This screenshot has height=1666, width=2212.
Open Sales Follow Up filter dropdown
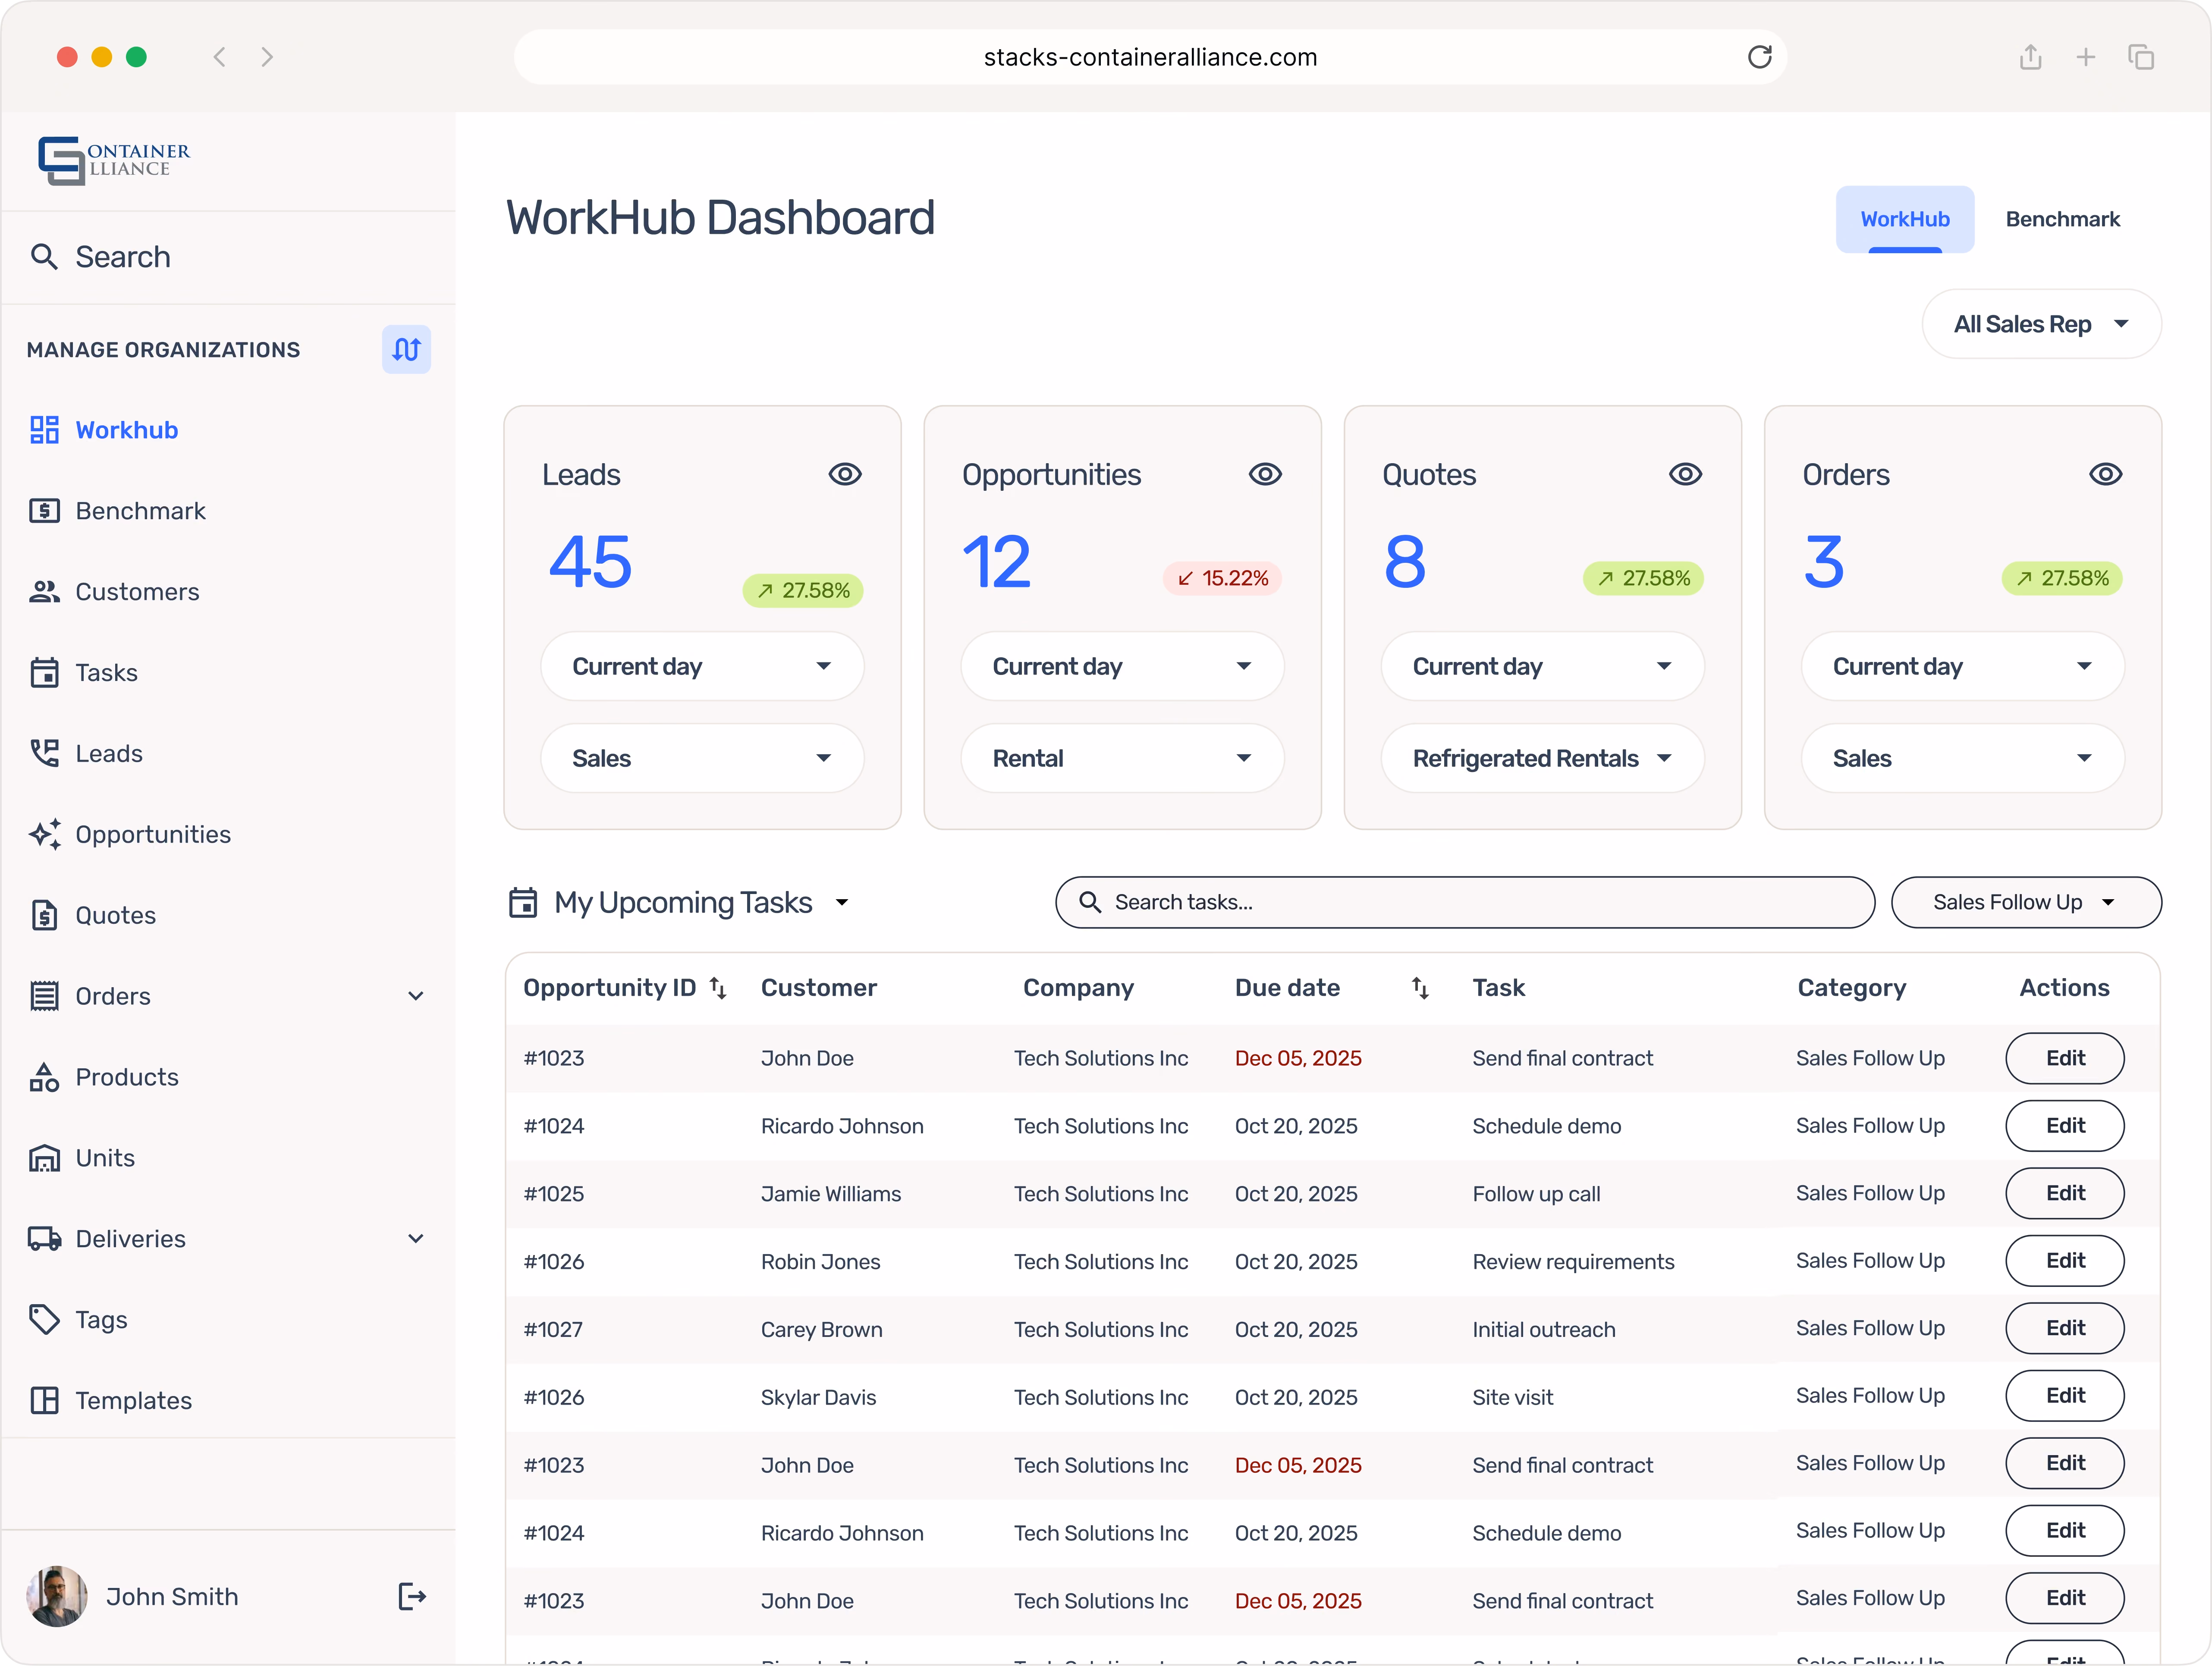(2026, 902)
